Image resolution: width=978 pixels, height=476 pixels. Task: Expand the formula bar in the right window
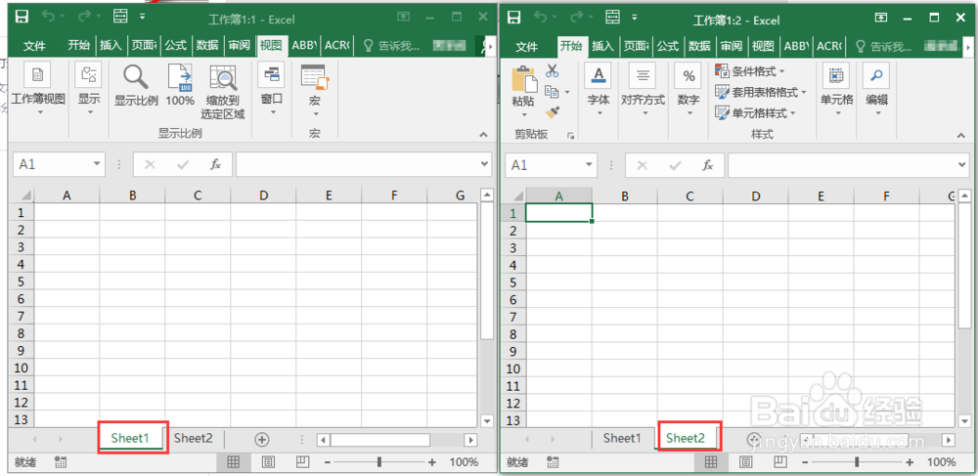click(x=961, y=164)
